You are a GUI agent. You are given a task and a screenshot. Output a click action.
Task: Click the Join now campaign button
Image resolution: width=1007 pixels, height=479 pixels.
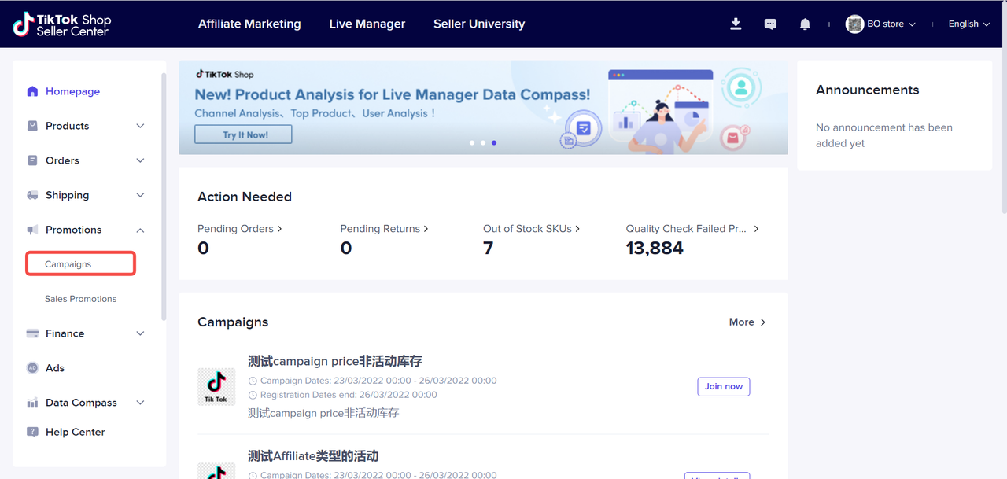point(723,386)
